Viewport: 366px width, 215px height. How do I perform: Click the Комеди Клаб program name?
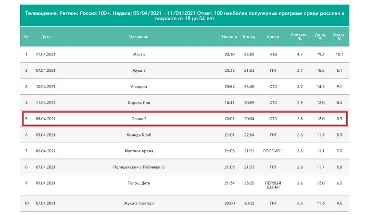139,135
